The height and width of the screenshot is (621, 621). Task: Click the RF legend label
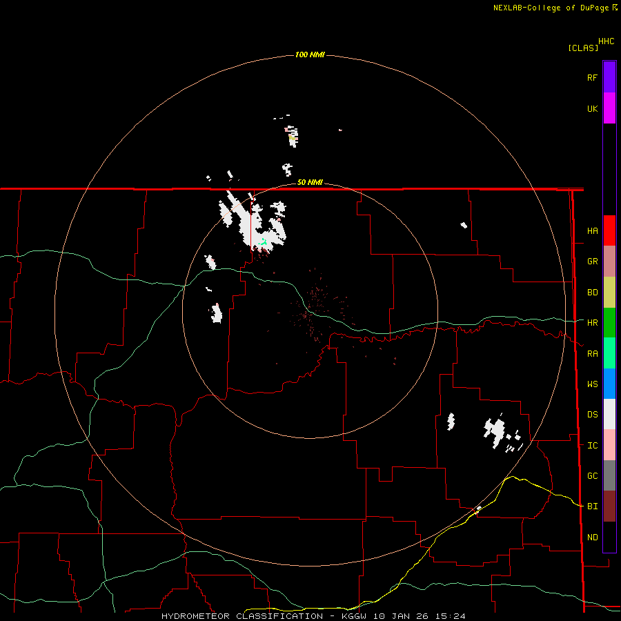pos(592,78)
